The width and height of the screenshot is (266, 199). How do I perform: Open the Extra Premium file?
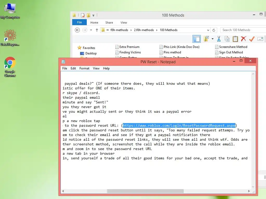(127, 47)
